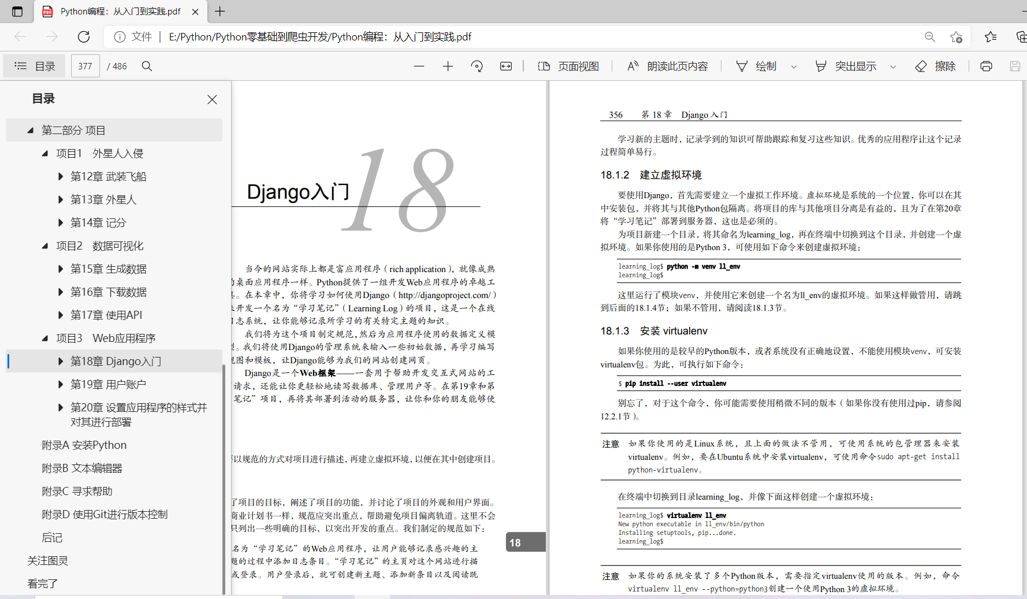Click the python -m venv ll_env command

pos(703,266)
